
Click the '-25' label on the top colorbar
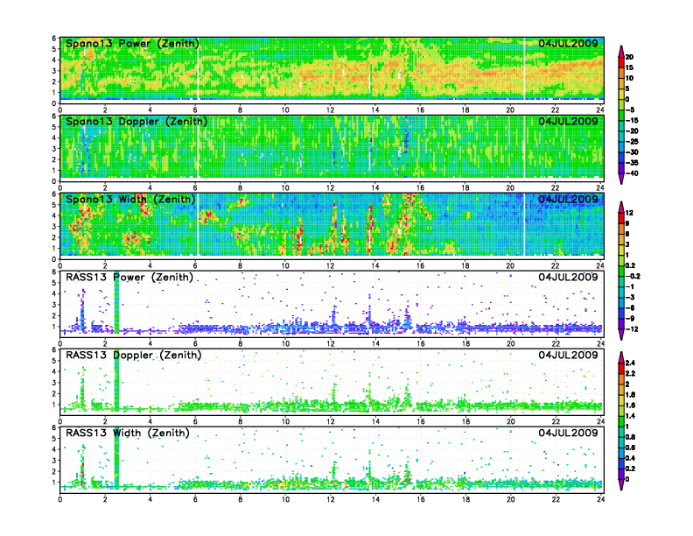pos(632,142)
